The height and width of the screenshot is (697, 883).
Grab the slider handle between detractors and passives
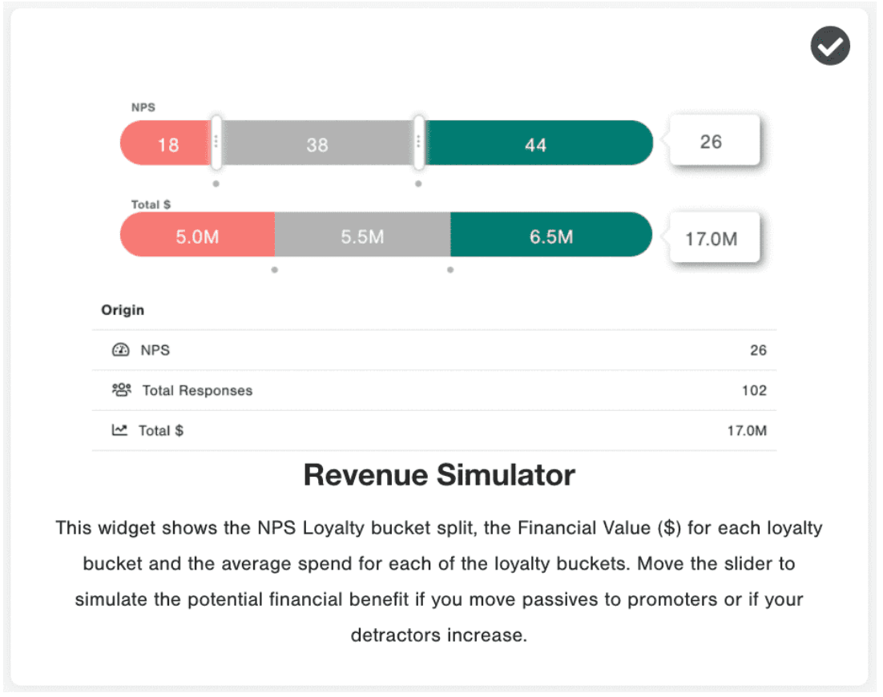tap(216, 143)
